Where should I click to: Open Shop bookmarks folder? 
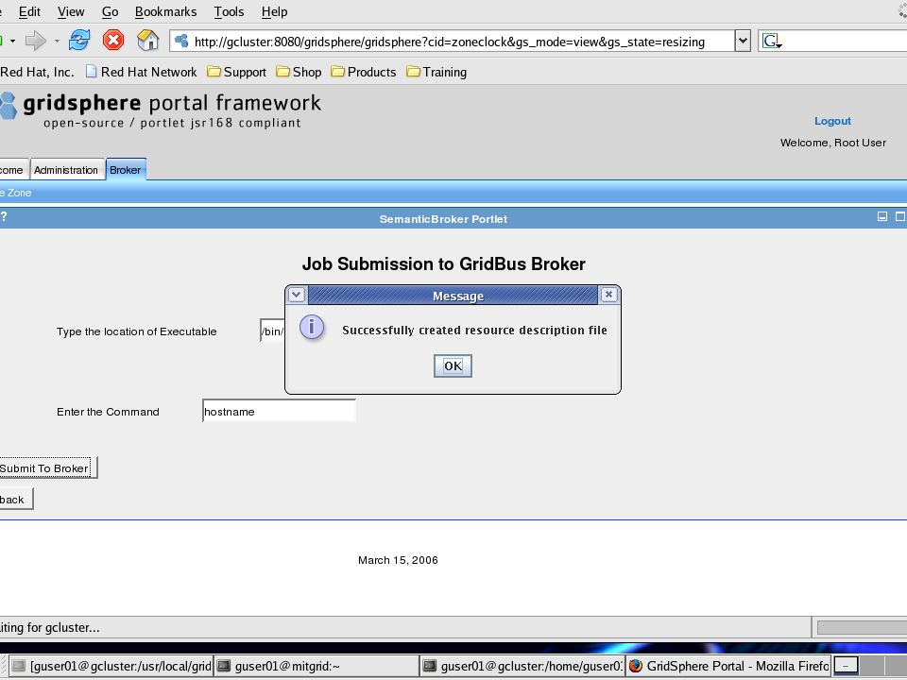(x=299, y=73)
